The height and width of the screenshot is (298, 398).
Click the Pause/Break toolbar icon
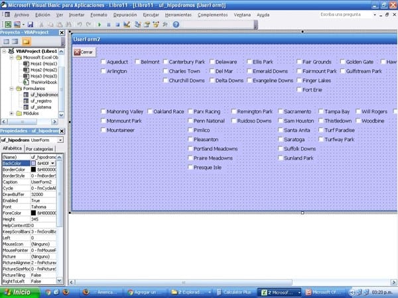[x=109, y=25]
